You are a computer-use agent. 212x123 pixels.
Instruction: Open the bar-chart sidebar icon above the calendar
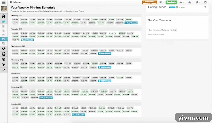point(3,35)
